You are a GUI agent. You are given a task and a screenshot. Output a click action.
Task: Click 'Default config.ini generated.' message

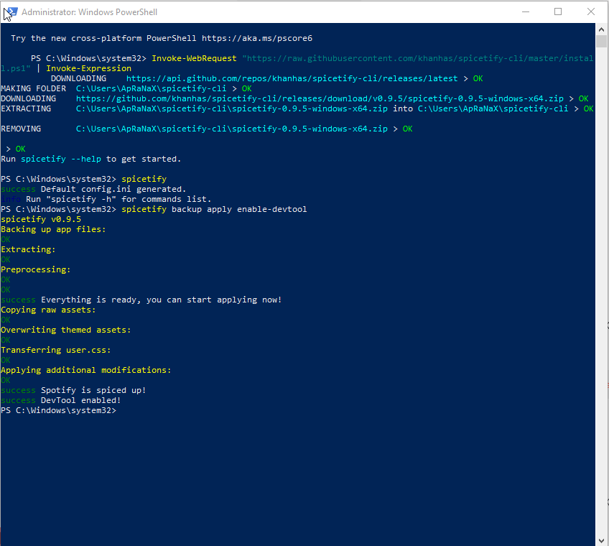113,189
